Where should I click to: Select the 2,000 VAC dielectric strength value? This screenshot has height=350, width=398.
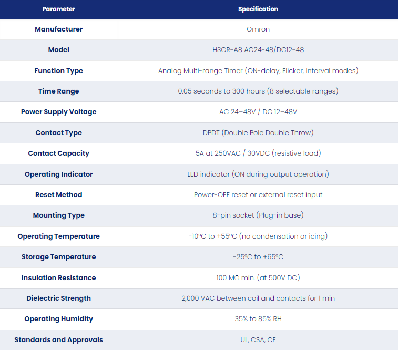tap(258, 298)
